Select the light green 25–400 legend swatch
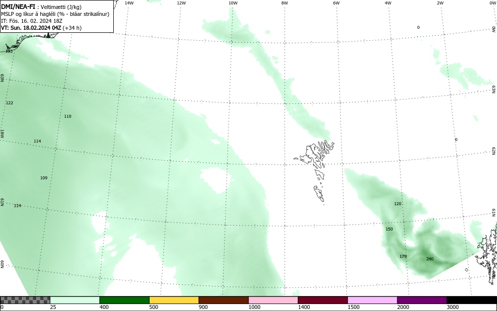This screenshot has width=497, height=311. [x=75, y=300]
